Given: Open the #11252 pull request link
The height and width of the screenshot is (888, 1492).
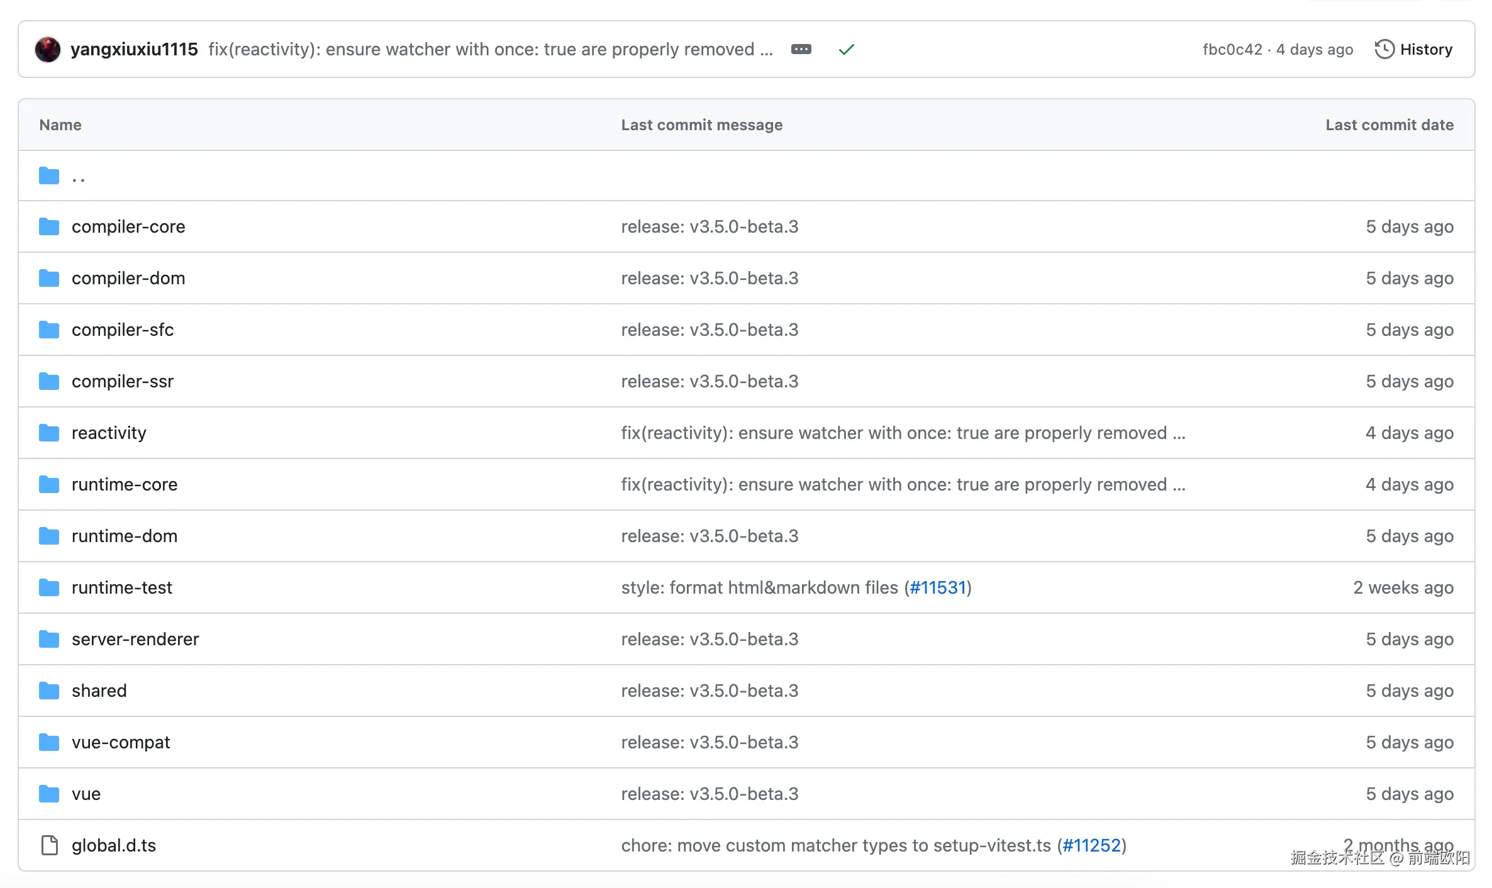Looking at the screenshot, I should tap(1091, 846).
